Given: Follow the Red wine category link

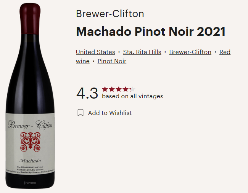Looking at the screenshot, I should click(x=225, y=52).
